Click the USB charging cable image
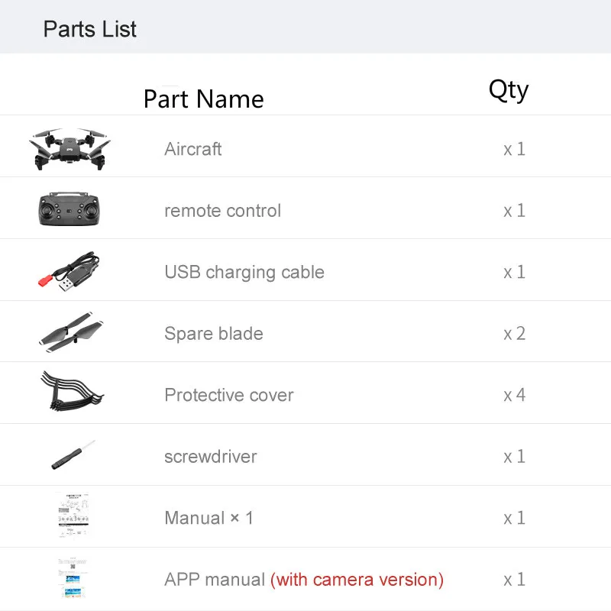Viewport: 611px width, 611px height. 69,271
